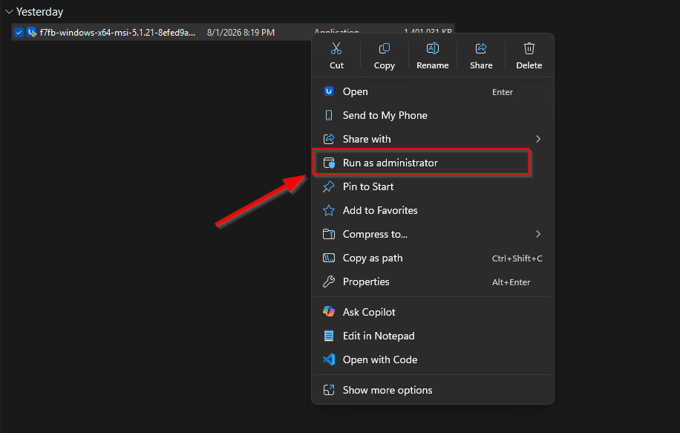Screen dimensions: 680x433
Task: Choose Run as administrator
Action: coord(432,163)
